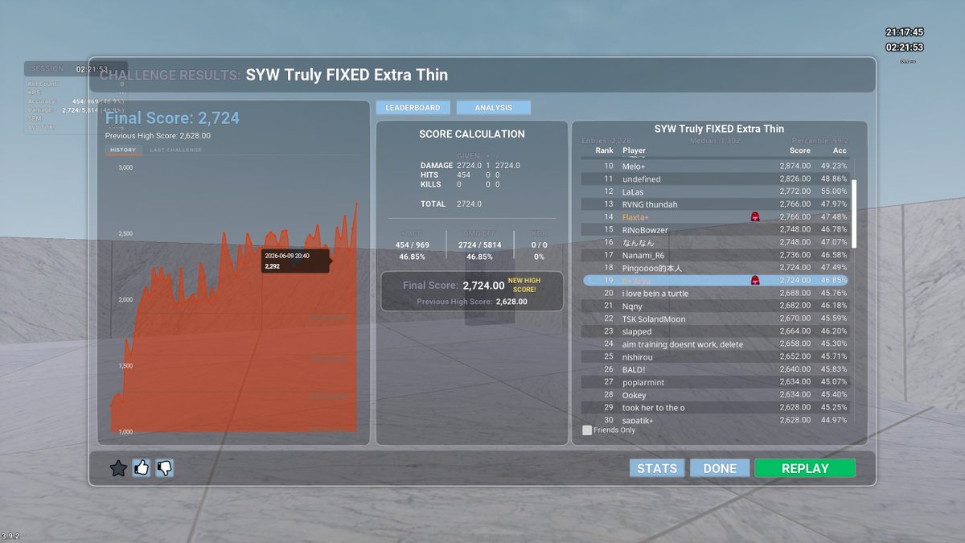Click the Score column header

pos(800,150)
